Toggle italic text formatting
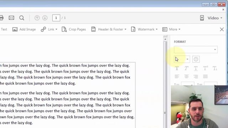The height and width of the screenshot is (128, 228). point(186,68)
